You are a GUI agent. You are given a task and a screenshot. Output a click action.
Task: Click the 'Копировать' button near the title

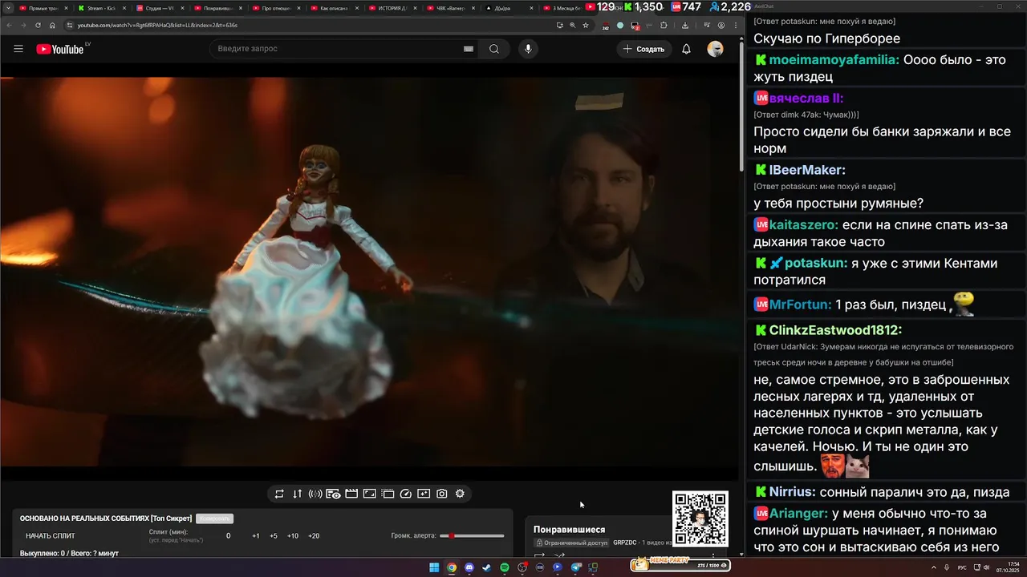(x=214, y=518)
